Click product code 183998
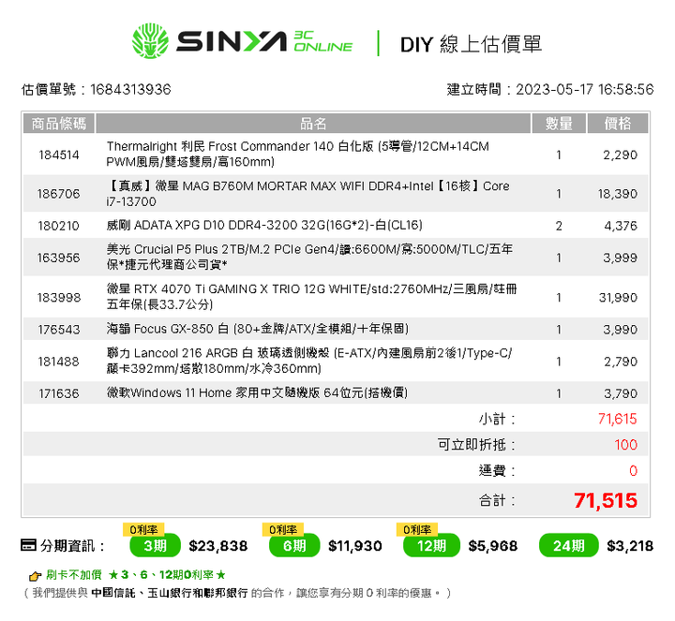This screenshot has width=675, height=621. pos(59,298)
